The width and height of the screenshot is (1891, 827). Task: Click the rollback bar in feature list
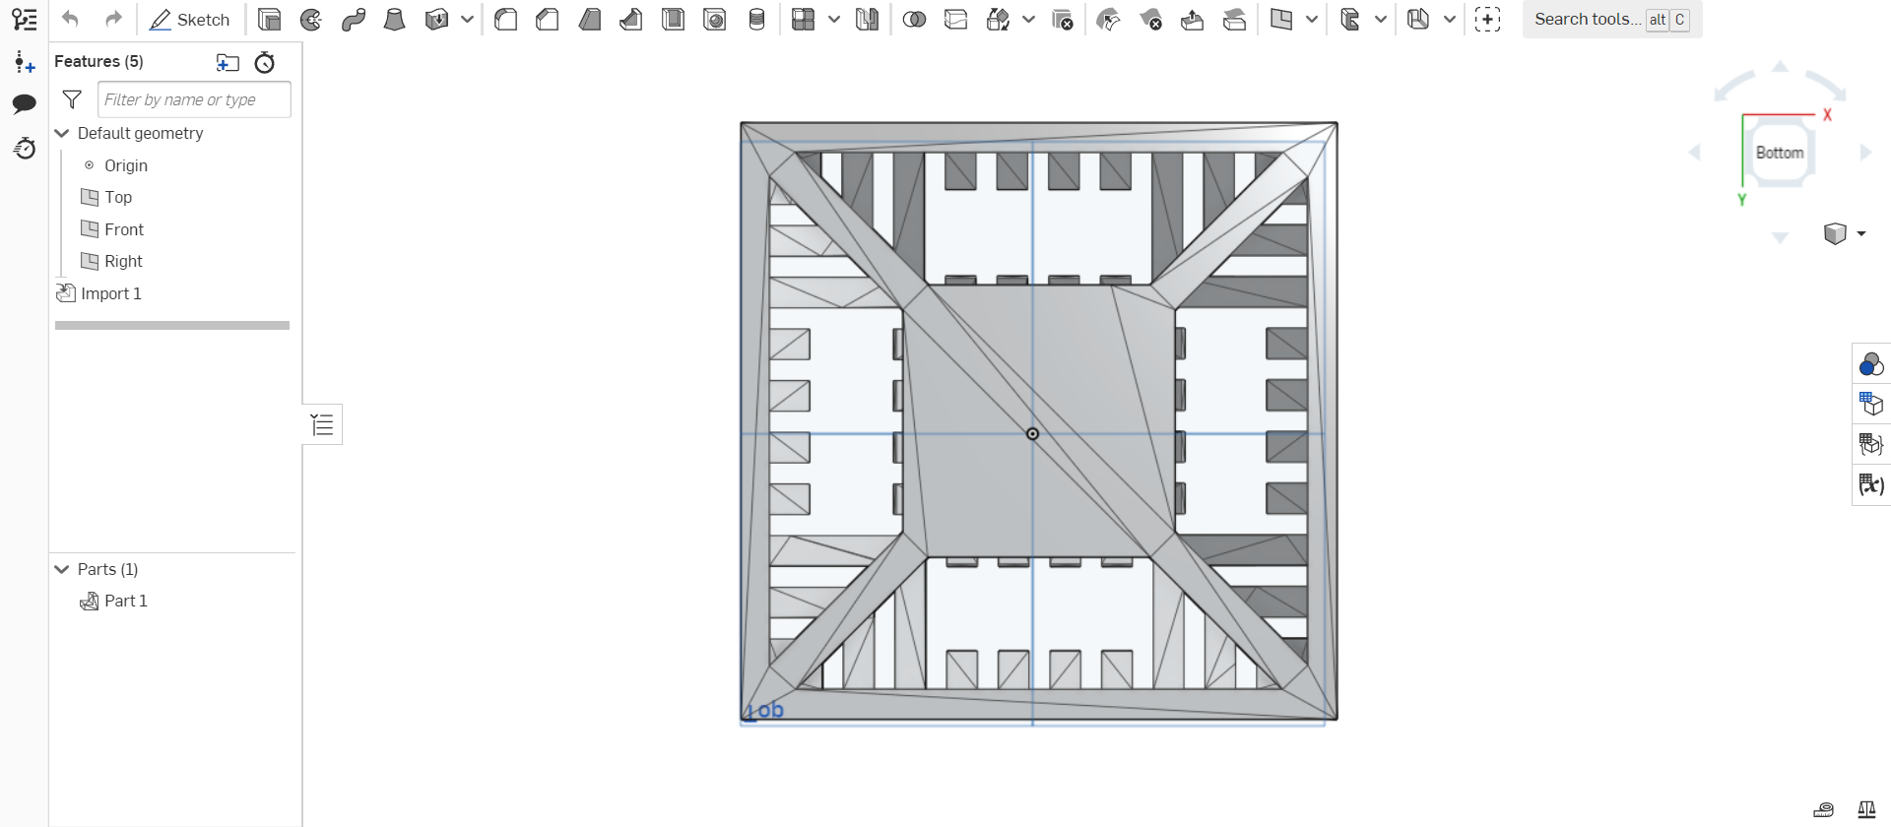click(x=172, y=325)
